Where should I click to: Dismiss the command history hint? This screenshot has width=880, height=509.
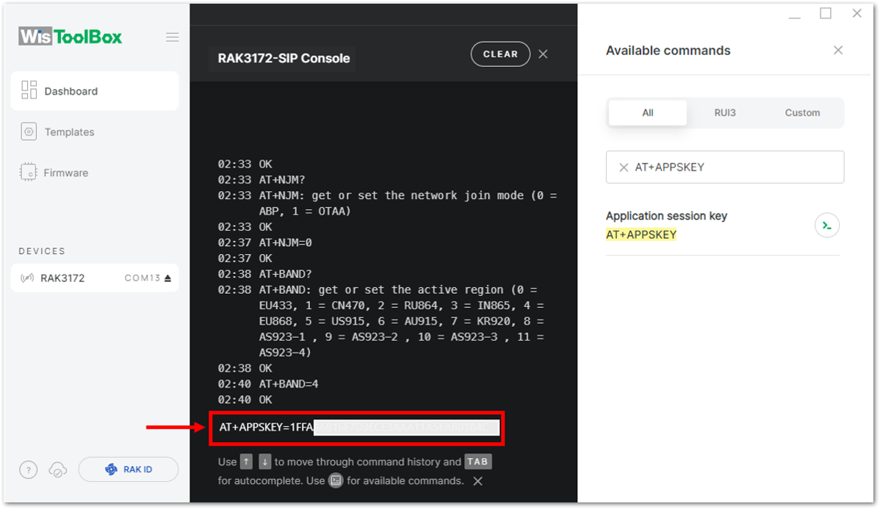pyautogui.click(x=477, y=481)
